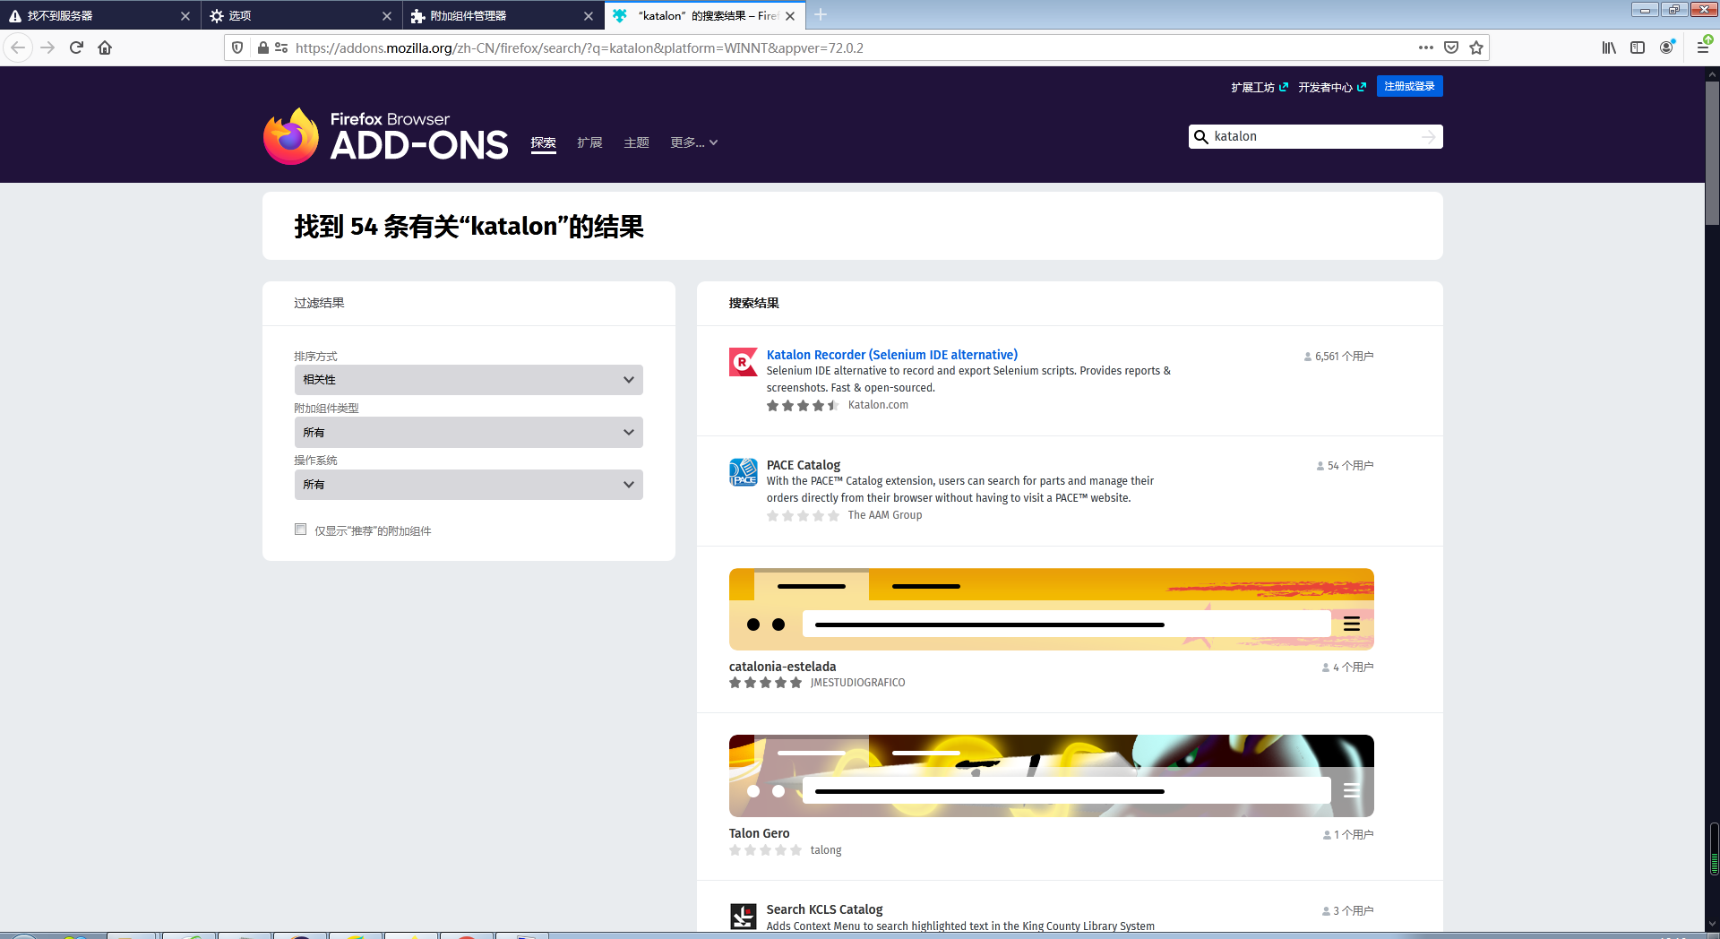Open the Firefox hamburger menu
Image resolution: width=1720 pixels, height=939 pixels.
tap(1703, 47)
